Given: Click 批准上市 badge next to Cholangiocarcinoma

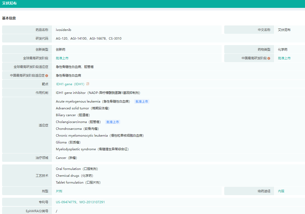Looking at the screenshot, I should [113, 122].
